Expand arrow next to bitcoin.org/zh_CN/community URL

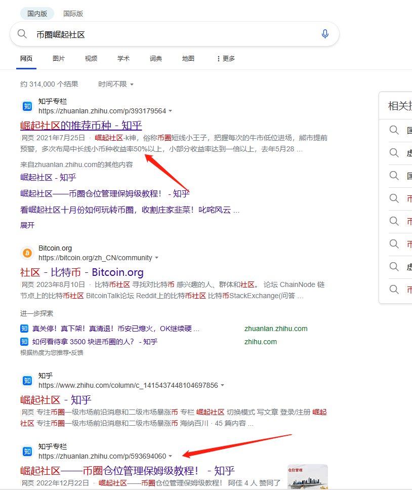coord(156,258)
